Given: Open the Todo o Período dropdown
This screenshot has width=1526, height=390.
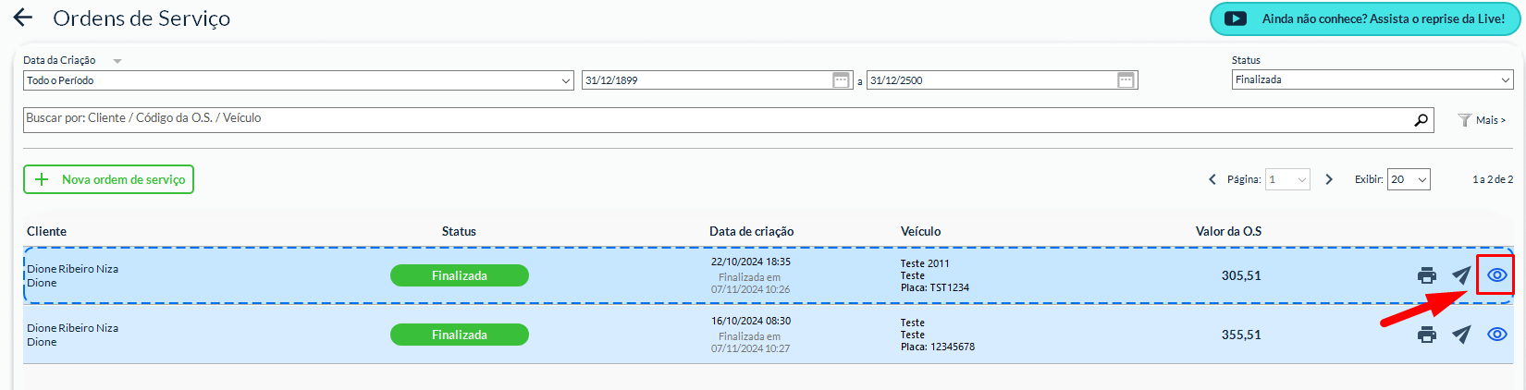Looking at the screenshot, I should 298,80.
